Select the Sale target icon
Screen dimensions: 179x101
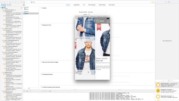(25, 13)
